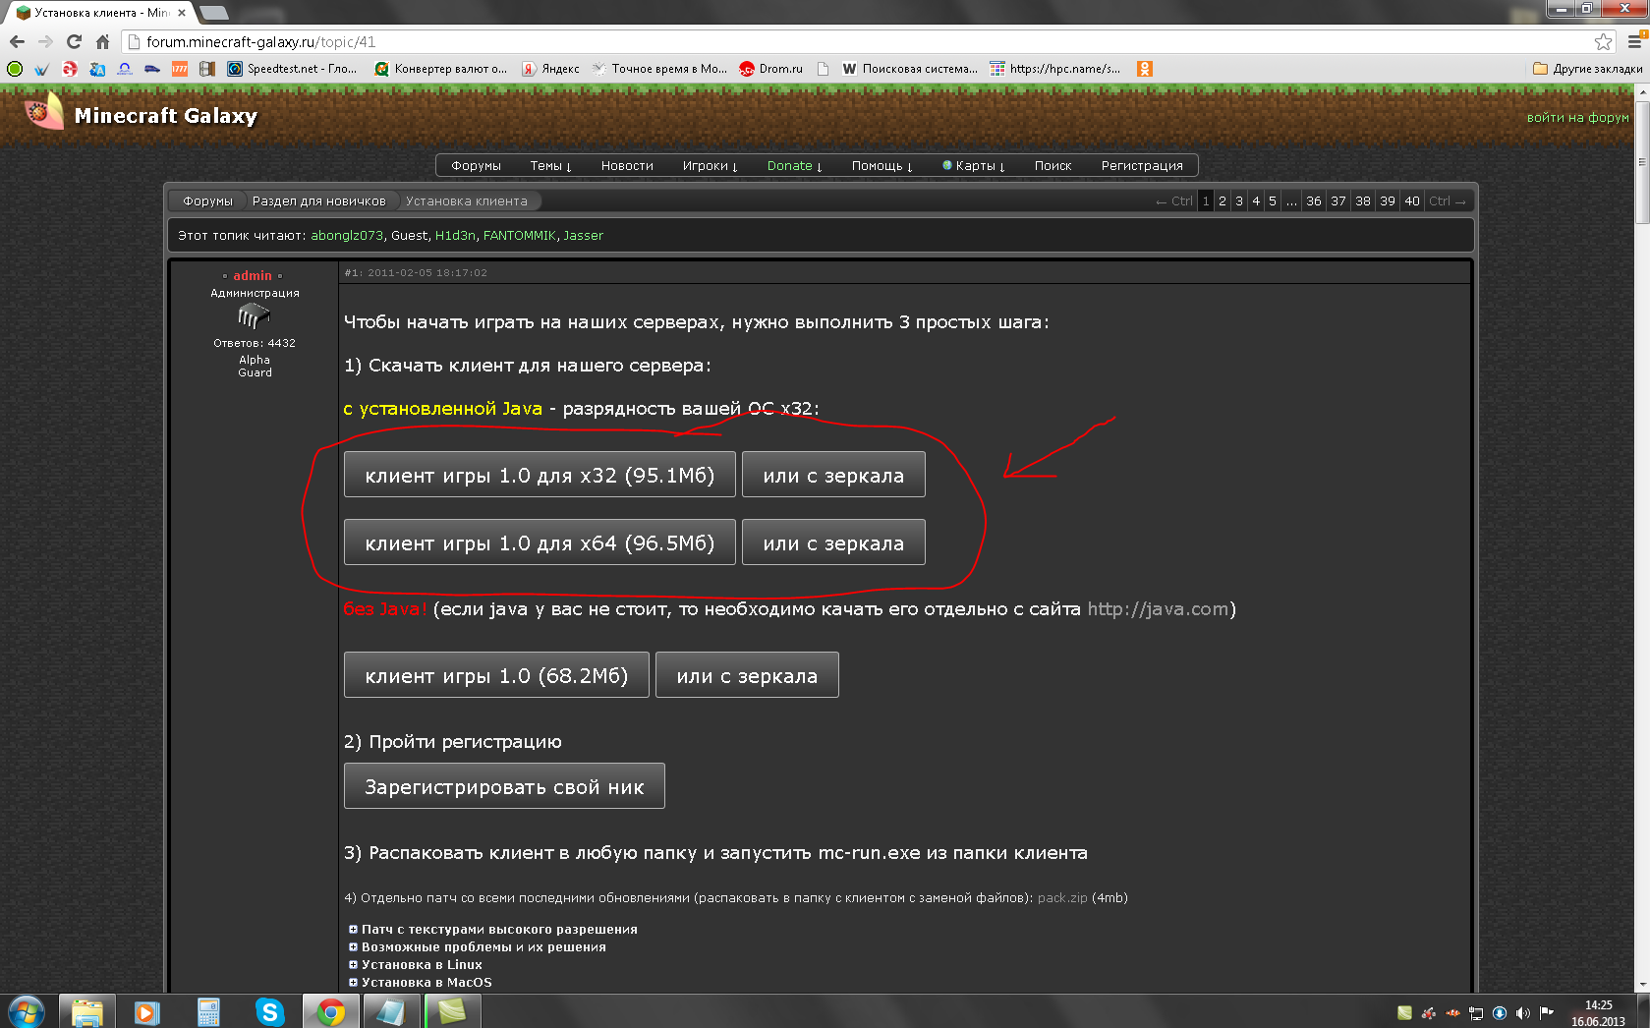
Task: Open Windows Media Player in taskbar
Action: click(147, 1011)
